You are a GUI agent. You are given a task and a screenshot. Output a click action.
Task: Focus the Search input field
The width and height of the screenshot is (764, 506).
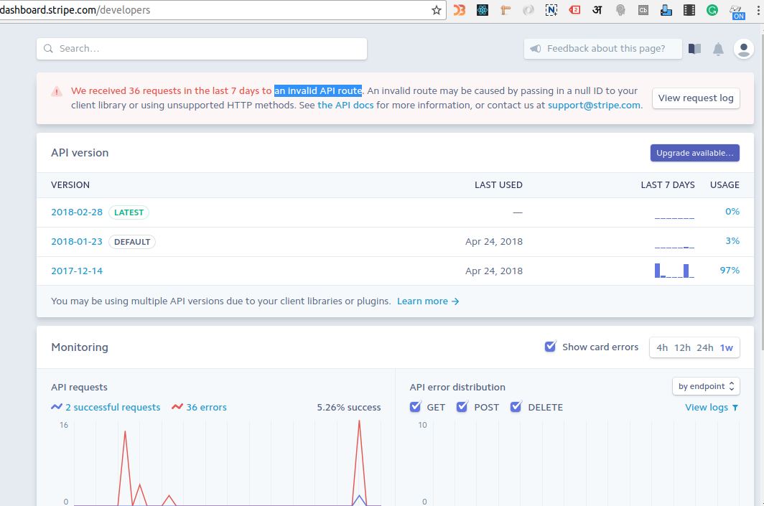[x=202, y=49]
